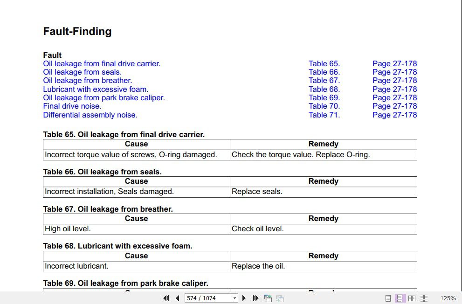This screenshot has height=304, width=462.
Task: Jump to Table 67 link
Action: (324, 81)
